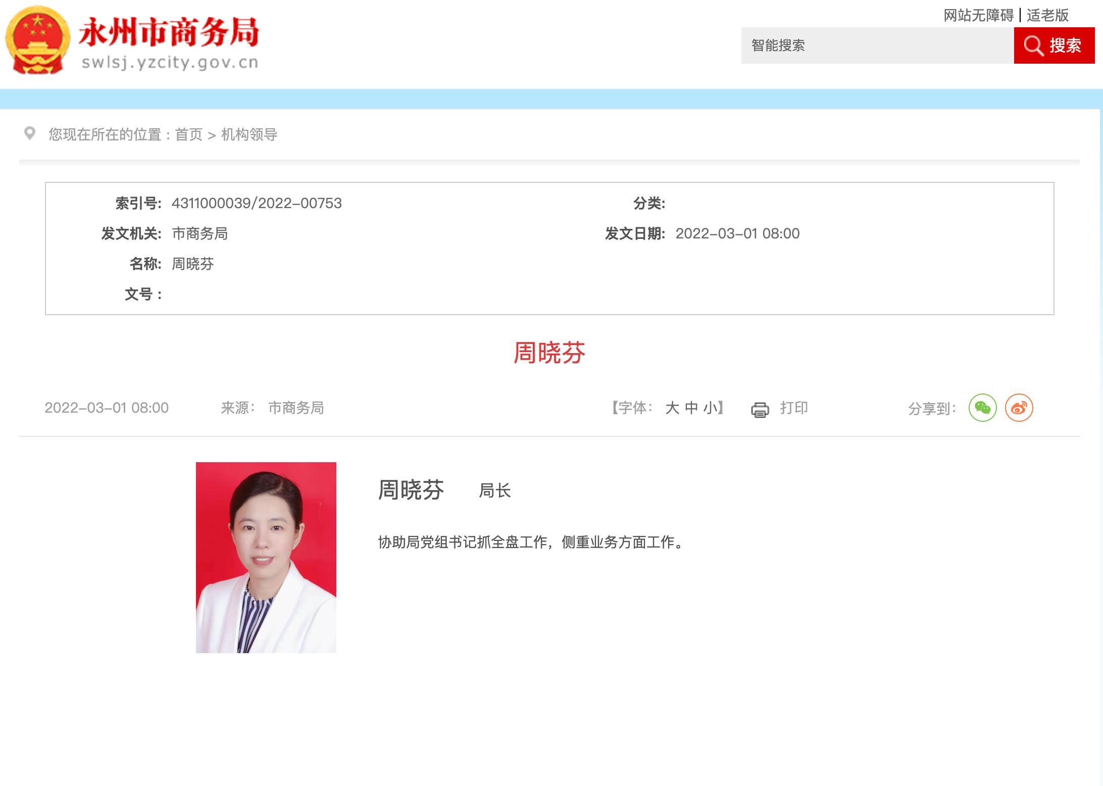Click the red 周晓芬 article title
Viewport: 1103px width, 786px height.
(549, 353)
